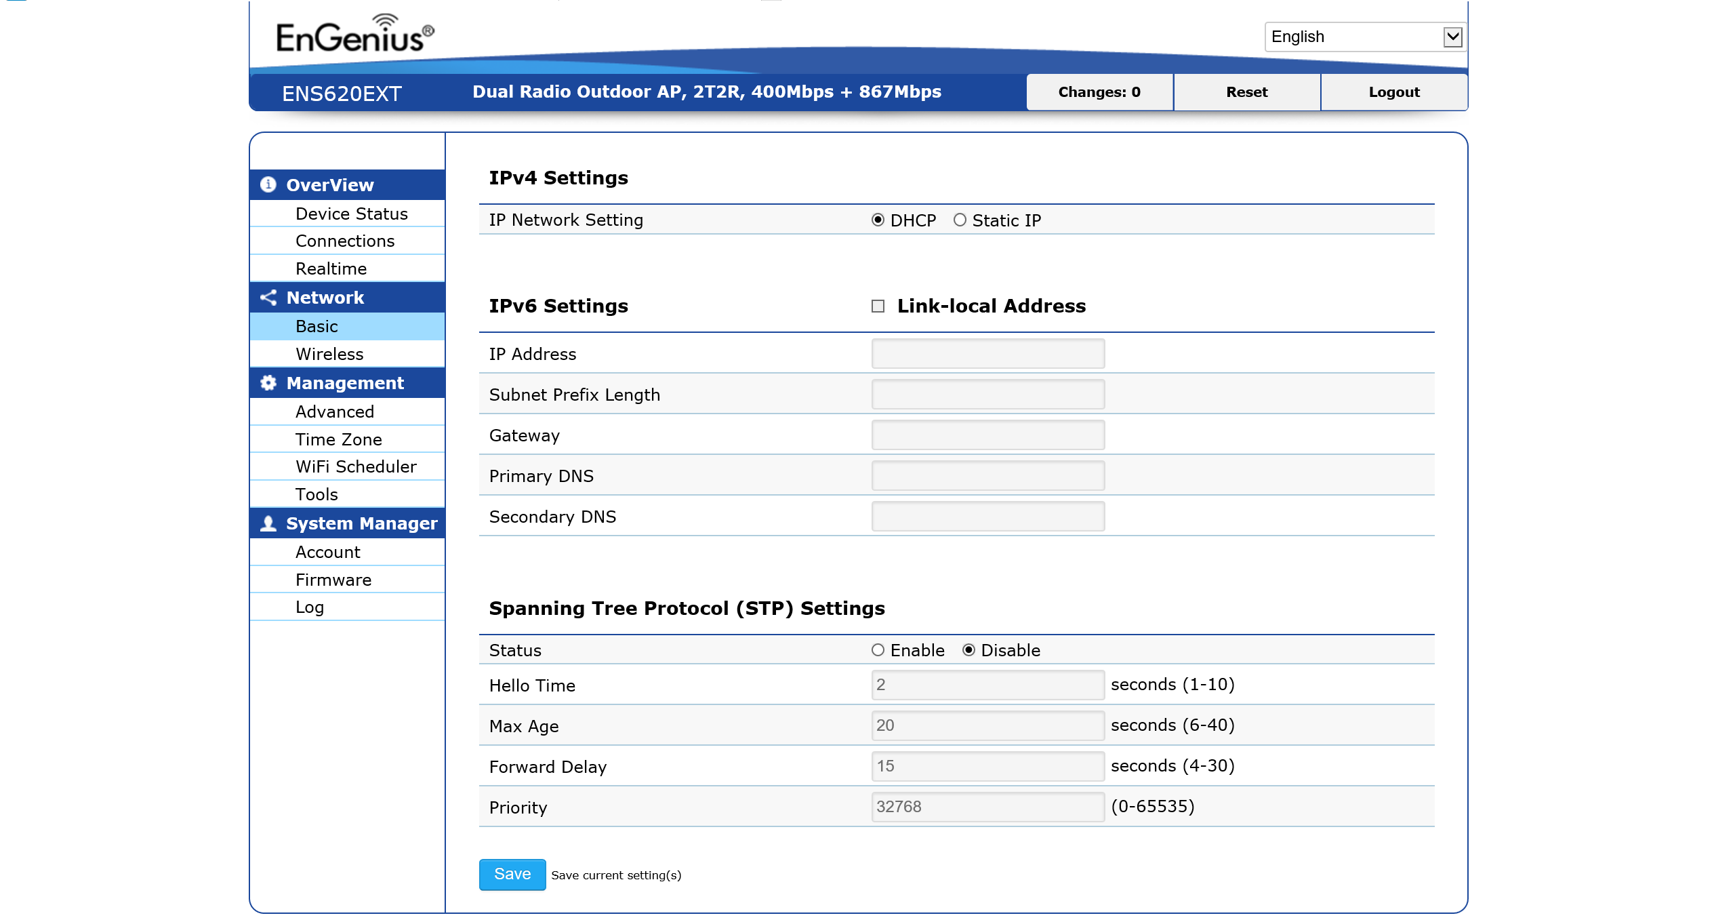This screenshot has height=922, width=1714.
Task: Click the Hello Time input field
Action: [x=987, y=685]
